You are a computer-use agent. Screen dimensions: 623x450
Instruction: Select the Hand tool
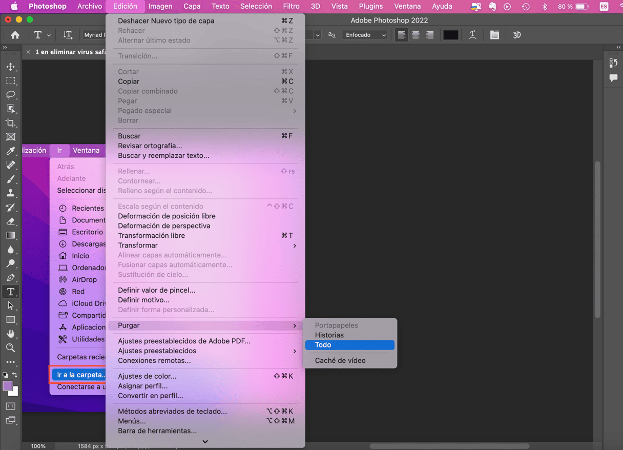[x=10, y=334]
